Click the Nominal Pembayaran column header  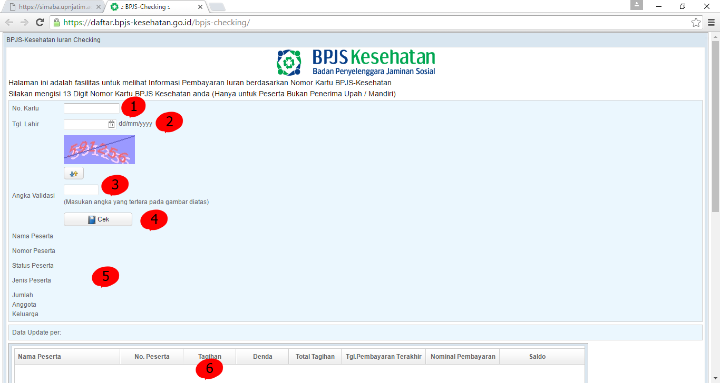(463, 357)
